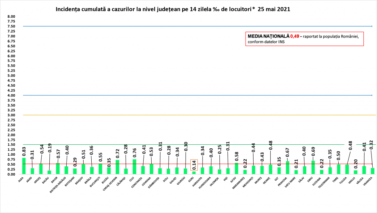377x213 pixels.
Task: Click the OLT county label
Action: pos(277,179)
